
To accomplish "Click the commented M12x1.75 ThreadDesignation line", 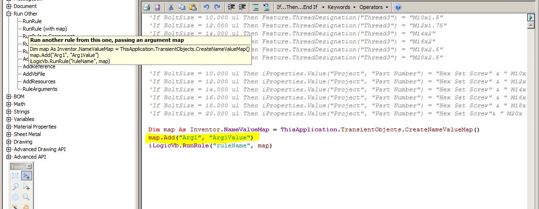I will (x=298, y=25).
